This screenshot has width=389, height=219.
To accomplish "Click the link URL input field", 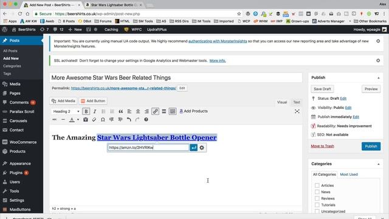I will [x=148, y=147].
